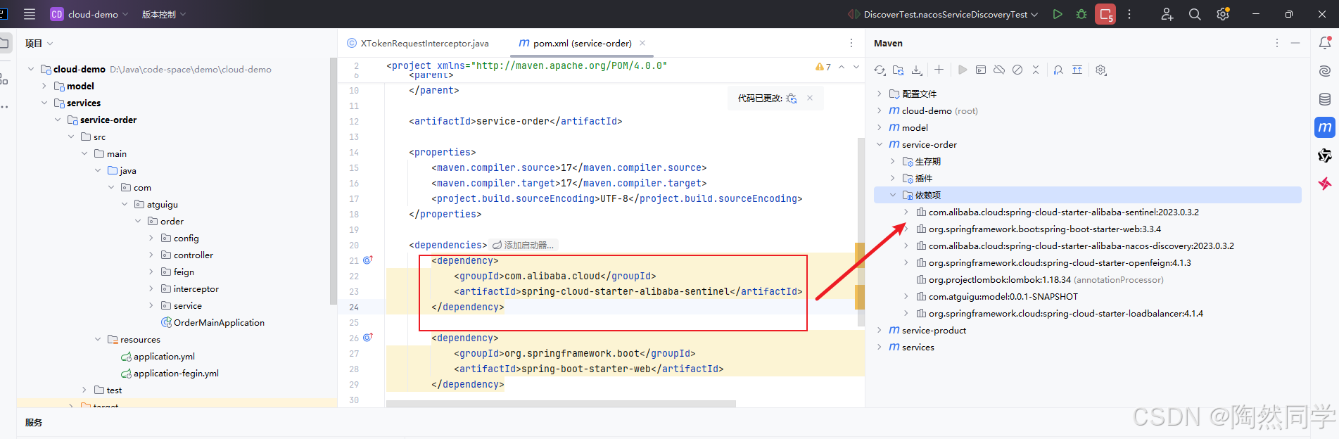The height and width of the screenshot is (439, 1339).
Task: Open editor tabs more options menu
Action: click(x=851, y=43)
